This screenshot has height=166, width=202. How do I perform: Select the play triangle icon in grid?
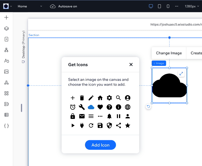[x=73, y=125]
